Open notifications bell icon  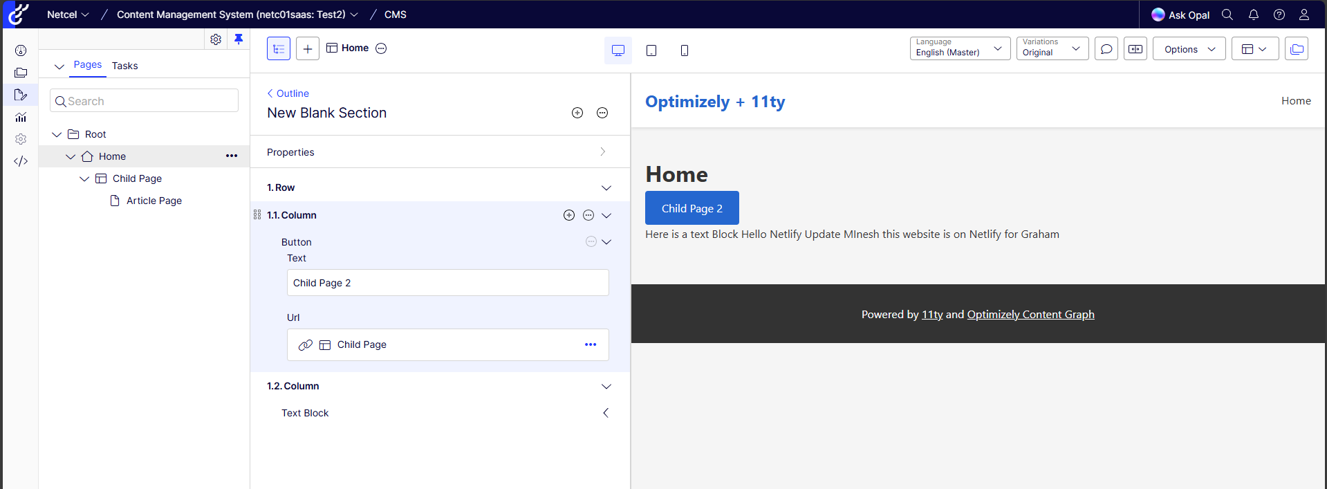pyautogui.click(x=1254, y=15)
